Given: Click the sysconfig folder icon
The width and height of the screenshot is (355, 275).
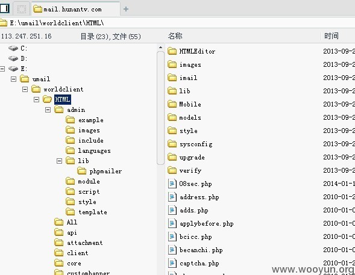Looking at the screenshot, I should tap(172, 144).
